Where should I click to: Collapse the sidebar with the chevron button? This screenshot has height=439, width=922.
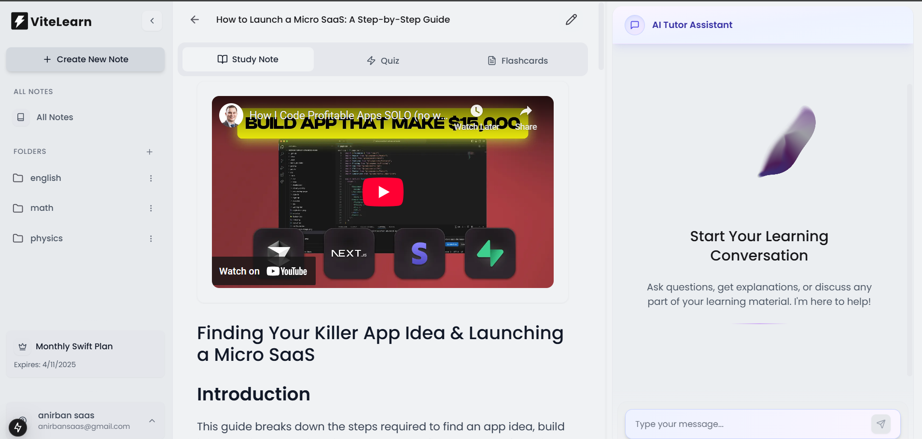coord(152,21)
